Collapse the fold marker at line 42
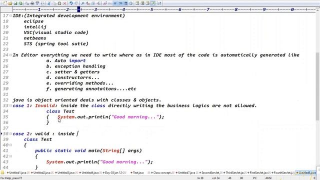The width and height of the screenshot is (320, 180). click(x=10, y=156)
